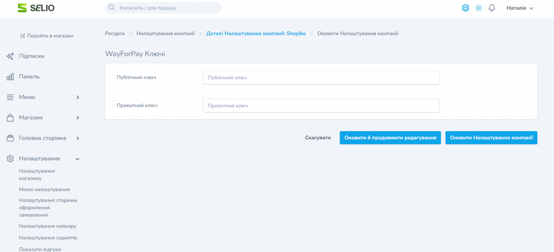554x252 pixels.
Task: Collapse the Налаштування section chevron
Action: click(x=77, y=159)
